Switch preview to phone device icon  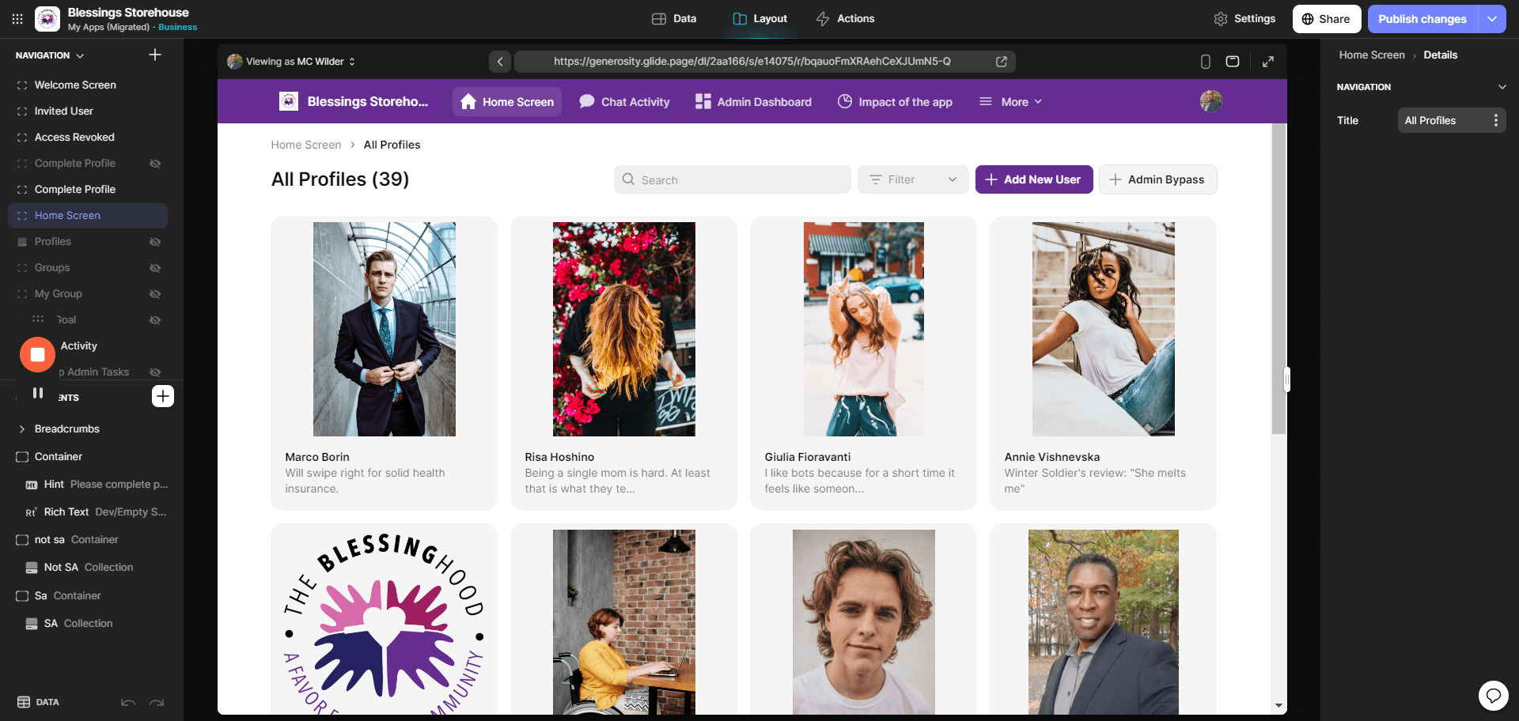coord(1206,62)
